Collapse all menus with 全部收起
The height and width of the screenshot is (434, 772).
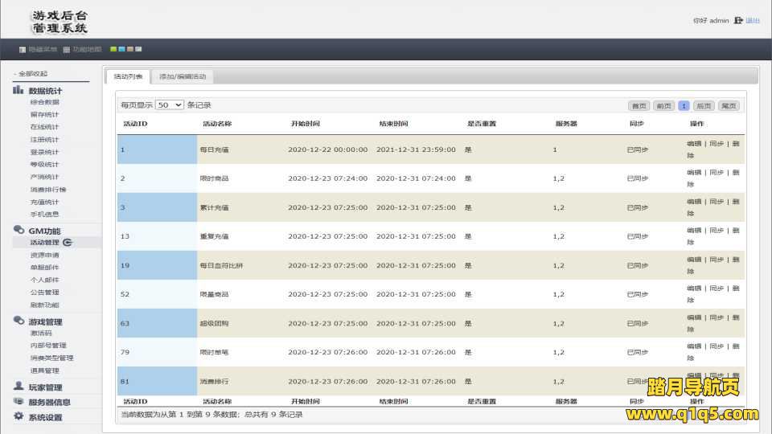point(32,74)
